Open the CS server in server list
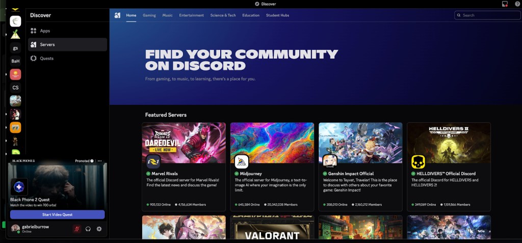The height and width of the screenshot is (243, 522). (x=15, y=88)
